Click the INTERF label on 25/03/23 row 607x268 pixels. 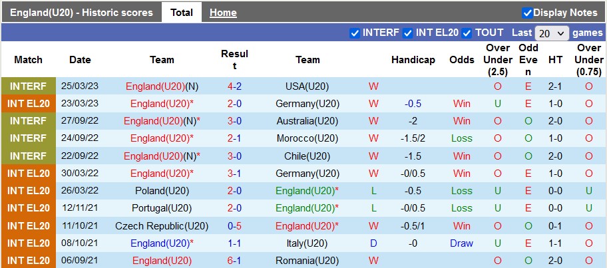tap(29, 86)
